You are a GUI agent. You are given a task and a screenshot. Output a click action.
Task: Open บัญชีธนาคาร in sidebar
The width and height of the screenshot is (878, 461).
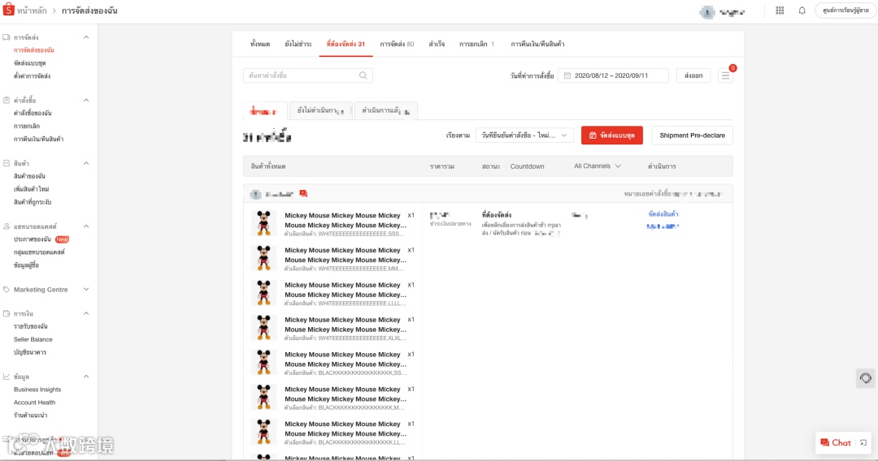pos(30,352)
